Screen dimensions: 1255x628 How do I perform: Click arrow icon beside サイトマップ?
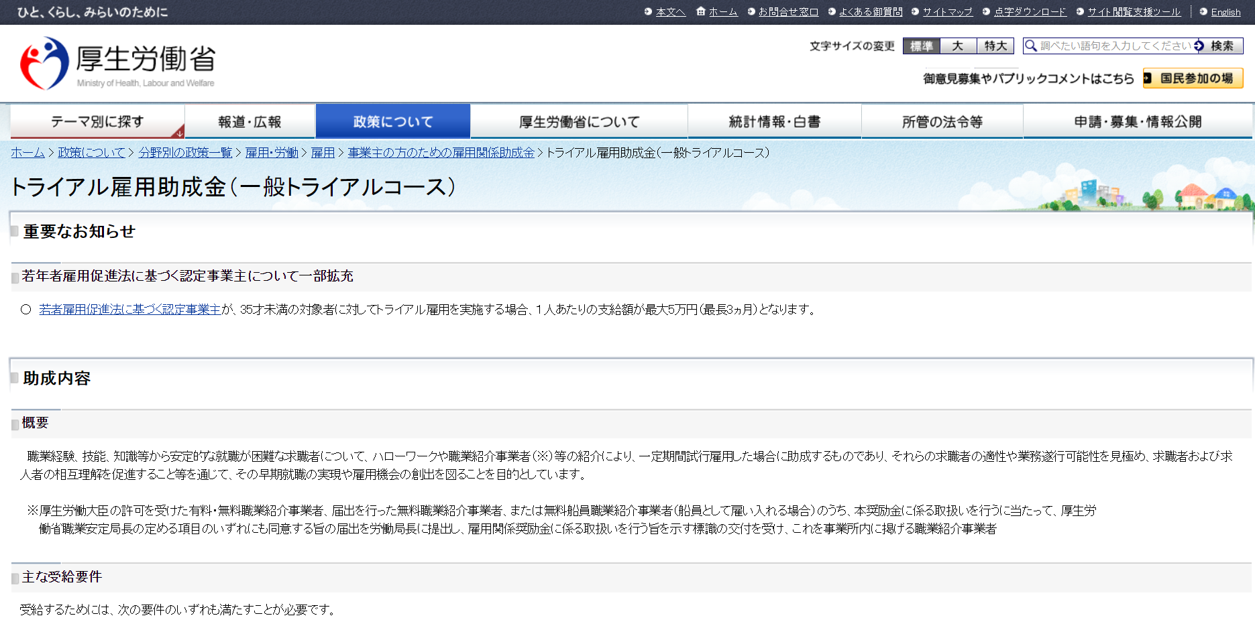915,11
